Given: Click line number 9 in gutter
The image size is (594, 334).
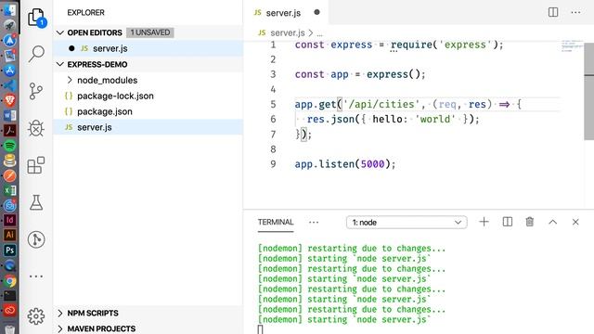Looking at the screenshot, I should coord(273,164).
